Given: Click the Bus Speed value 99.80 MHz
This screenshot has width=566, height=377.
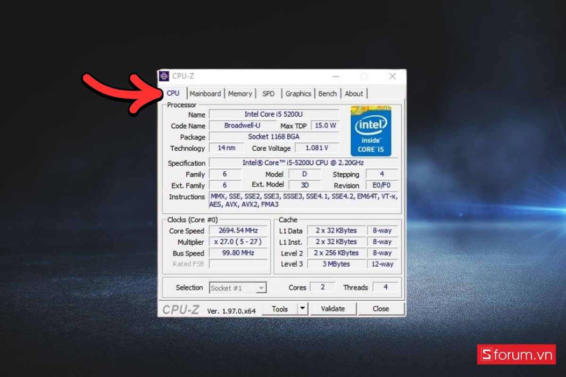Looking at the screenshot, I should [238, 253].
